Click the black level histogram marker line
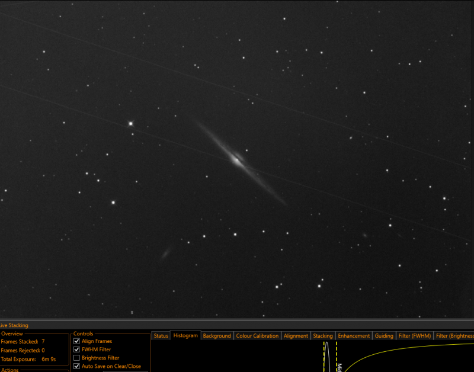 324,357
